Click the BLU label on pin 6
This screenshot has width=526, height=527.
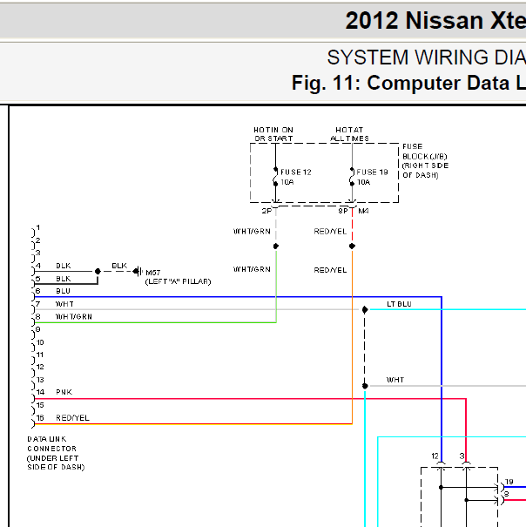tap(64, 291)
